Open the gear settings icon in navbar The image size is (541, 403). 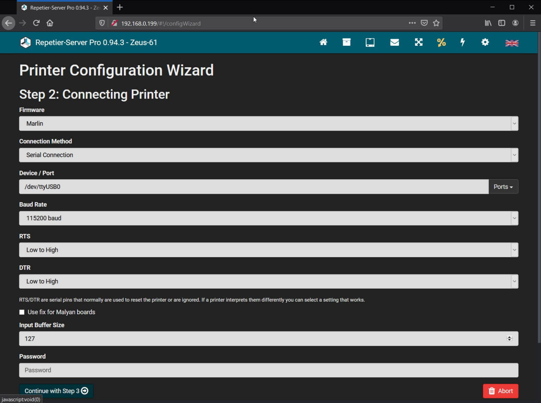485,43
